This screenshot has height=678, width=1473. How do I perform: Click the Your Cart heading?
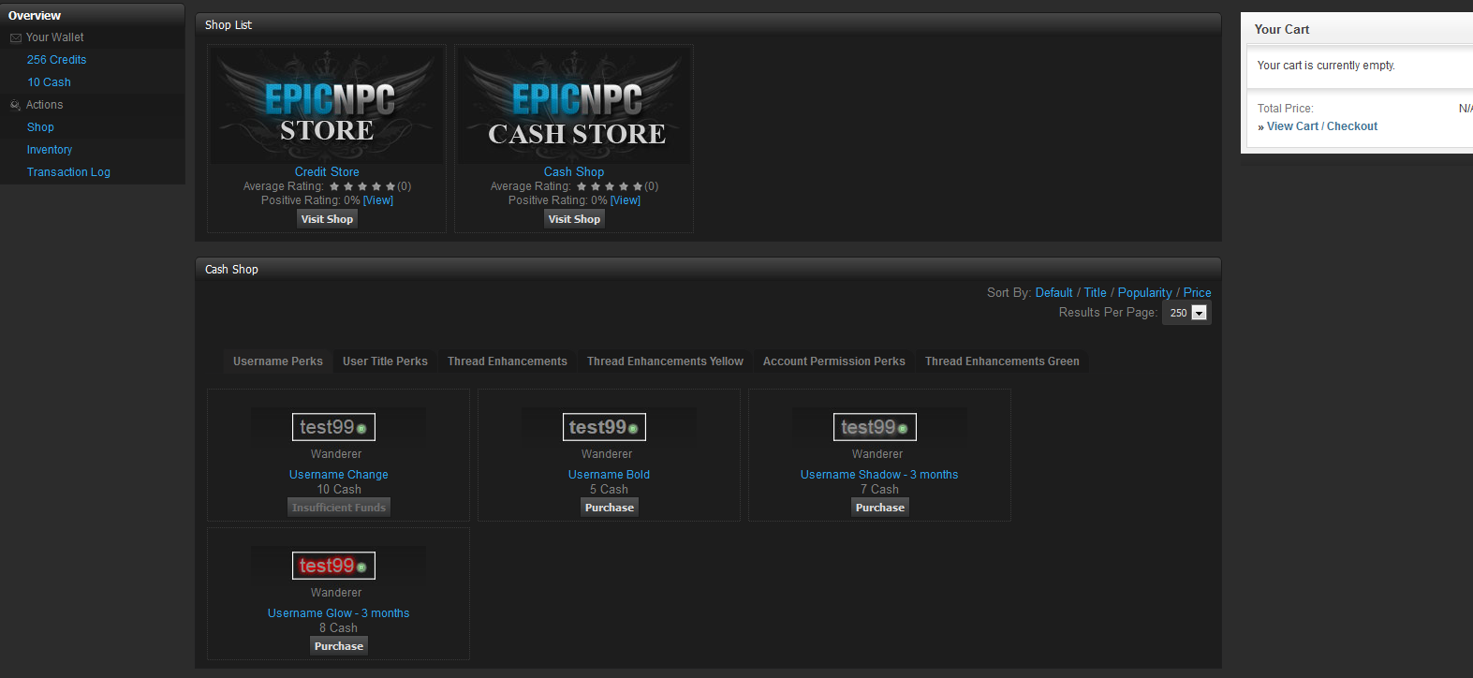(1282, 30)
